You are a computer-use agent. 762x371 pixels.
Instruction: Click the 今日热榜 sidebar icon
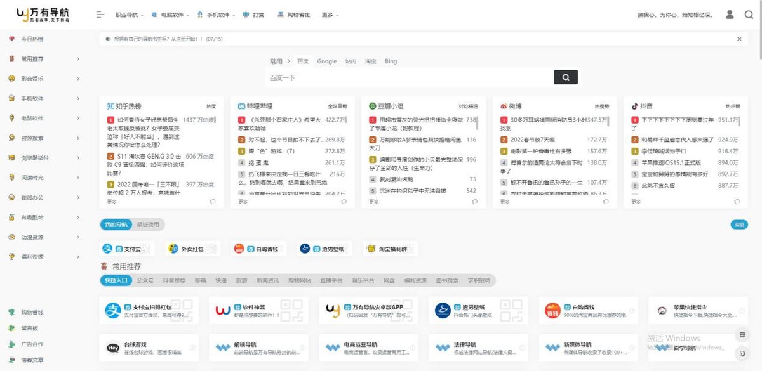tap(11, 39)
